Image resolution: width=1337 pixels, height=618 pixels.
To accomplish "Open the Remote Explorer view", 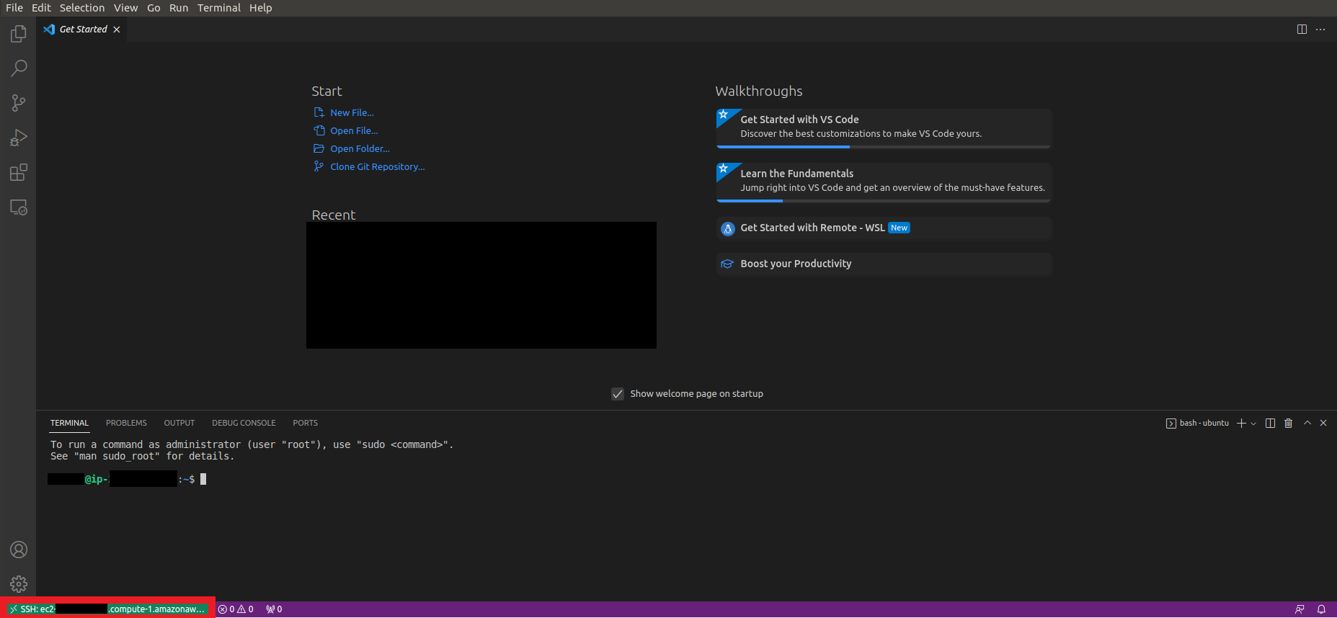I will point(19,207).
